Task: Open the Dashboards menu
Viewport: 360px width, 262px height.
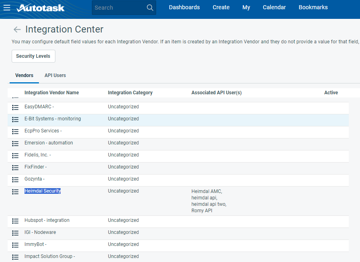Action: click(184, 7)
